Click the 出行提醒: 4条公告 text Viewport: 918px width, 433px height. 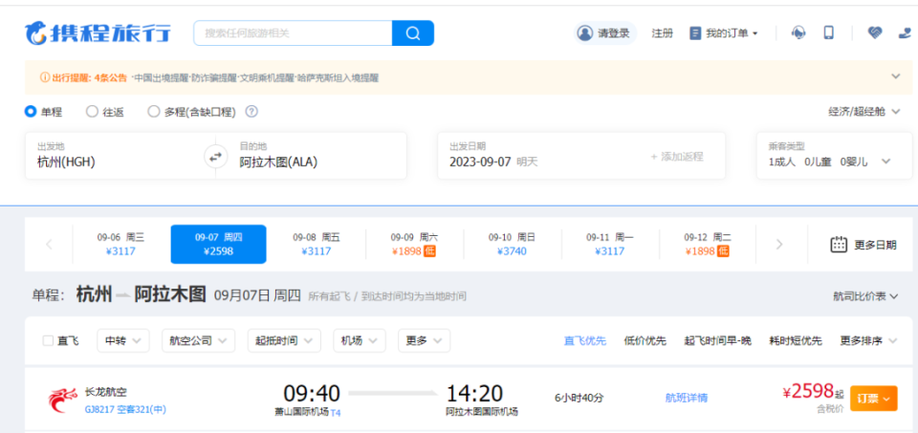point(89,77)
